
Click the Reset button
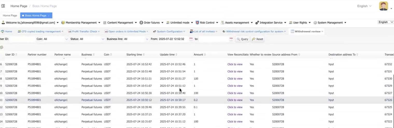pos(257,39)
